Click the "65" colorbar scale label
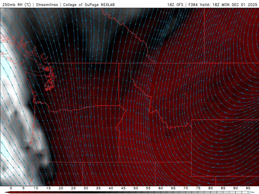 173,188
